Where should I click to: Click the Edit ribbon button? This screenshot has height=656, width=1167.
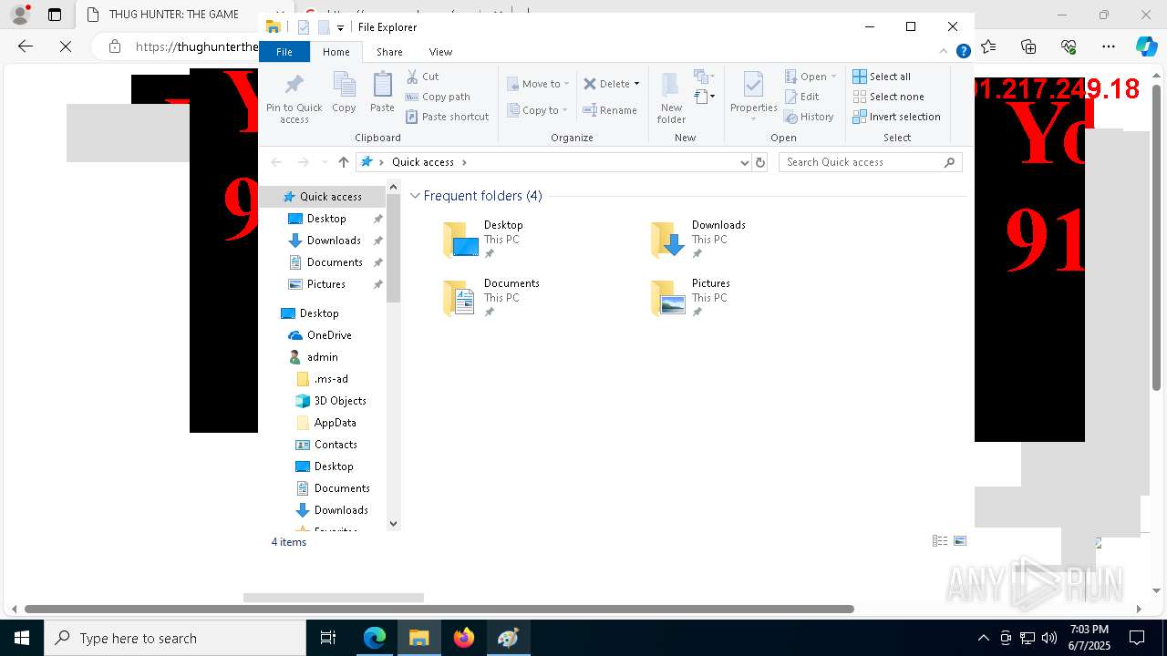tap(802, 97)
